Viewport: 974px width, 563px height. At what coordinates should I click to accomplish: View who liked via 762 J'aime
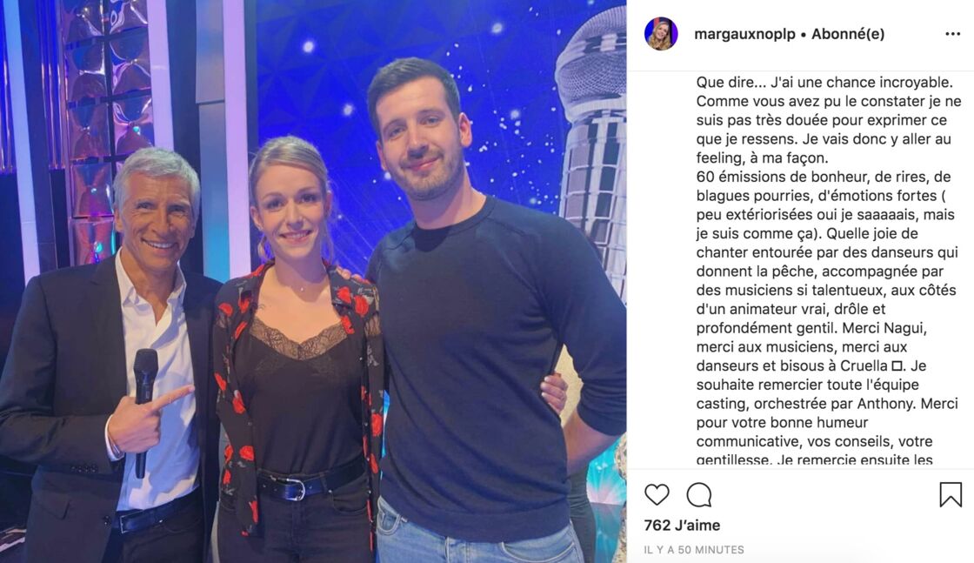pos(682,525)
